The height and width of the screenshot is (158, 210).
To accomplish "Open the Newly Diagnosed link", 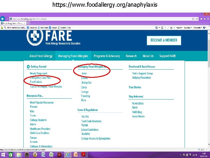I will [x=38, y=73].
